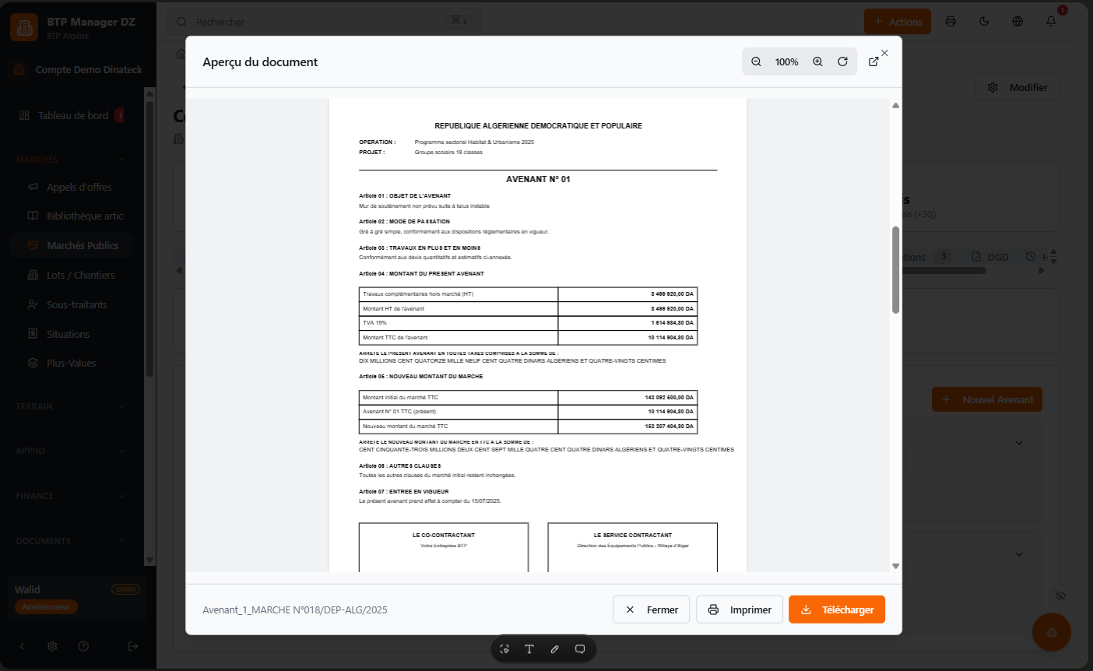Open Compte Demo Dinateck account
Image resolution: width=1093 pixels, height=671 pixels.
pos(78,69)
